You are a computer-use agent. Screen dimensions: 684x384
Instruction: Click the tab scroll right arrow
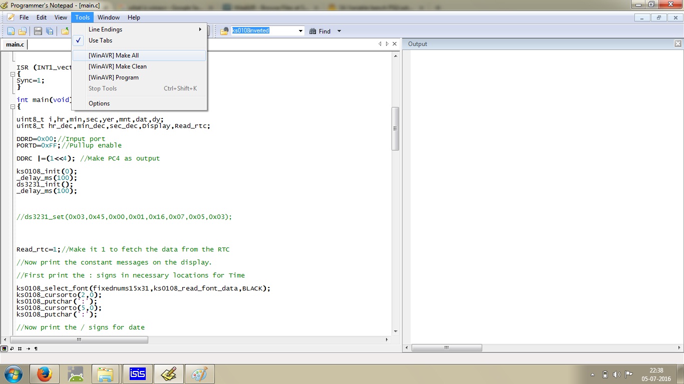pyautogui.click(x=387, y=44)
